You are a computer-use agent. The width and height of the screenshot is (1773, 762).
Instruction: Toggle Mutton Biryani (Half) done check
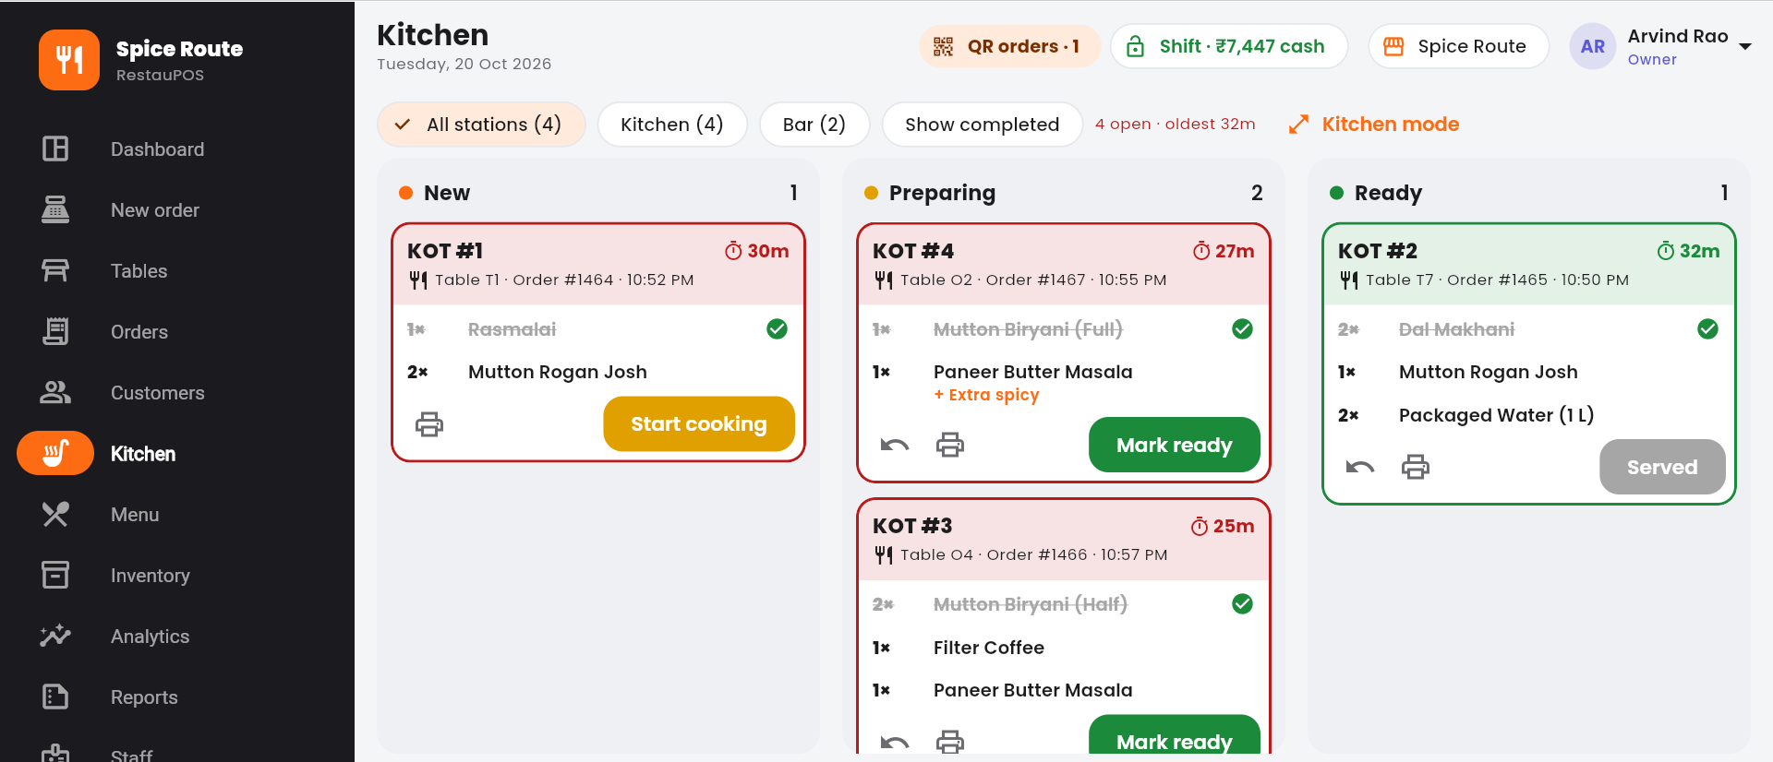[1243, 604]
